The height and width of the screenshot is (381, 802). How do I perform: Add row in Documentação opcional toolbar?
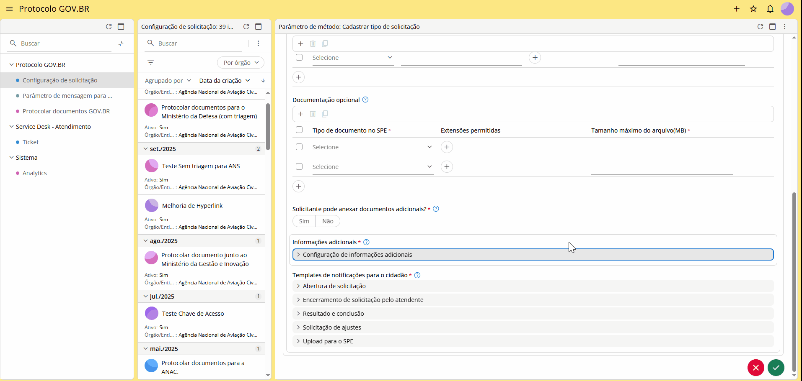300,114
